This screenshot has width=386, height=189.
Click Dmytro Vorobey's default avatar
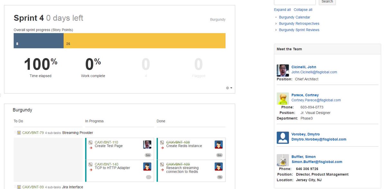pyautogui.click(x=283, y=138)
